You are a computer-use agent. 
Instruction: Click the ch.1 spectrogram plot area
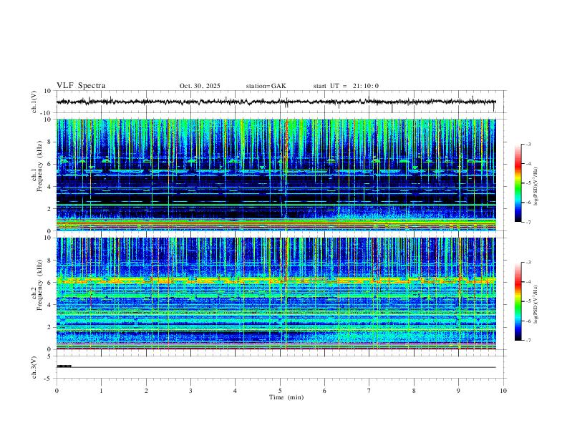coord(276,175)
